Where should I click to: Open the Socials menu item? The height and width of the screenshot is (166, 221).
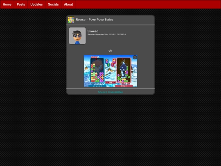click(53, 5)
